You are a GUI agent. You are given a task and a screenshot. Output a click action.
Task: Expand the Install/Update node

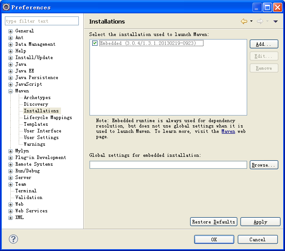pos(10,58)
